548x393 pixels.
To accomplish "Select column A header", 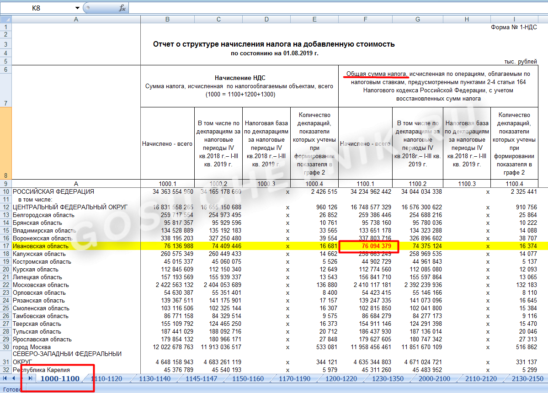I will pos(76,19).
